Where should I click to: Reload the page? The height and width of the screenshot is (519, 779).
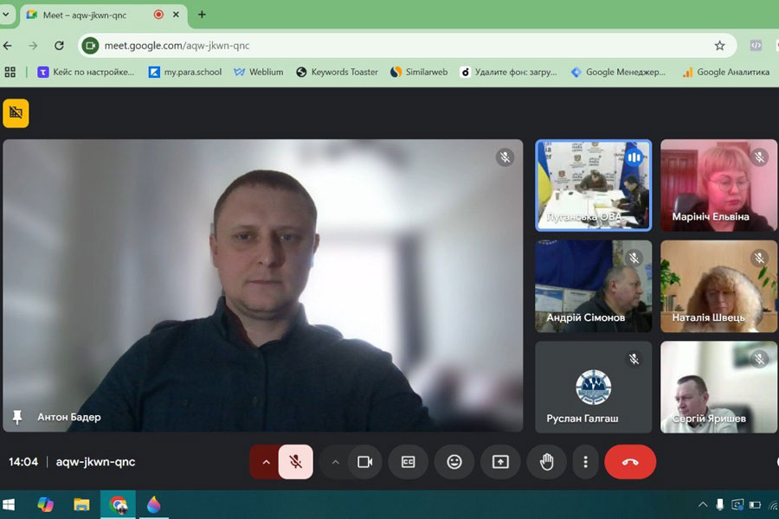tap(59, 46)
